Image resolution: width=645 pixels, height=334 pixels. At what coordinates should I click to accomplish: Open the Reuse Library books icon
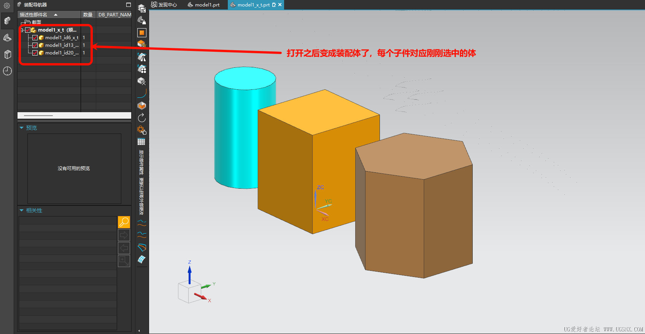[7, 54]
